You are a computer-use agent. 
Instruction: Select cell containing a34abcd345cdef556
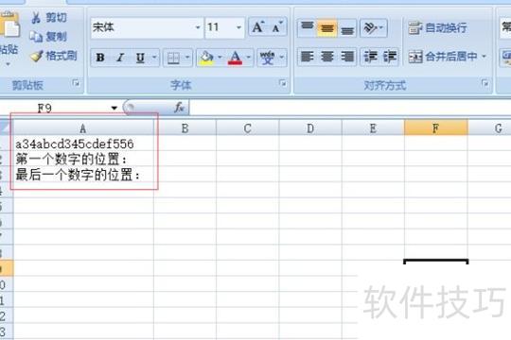83,144
